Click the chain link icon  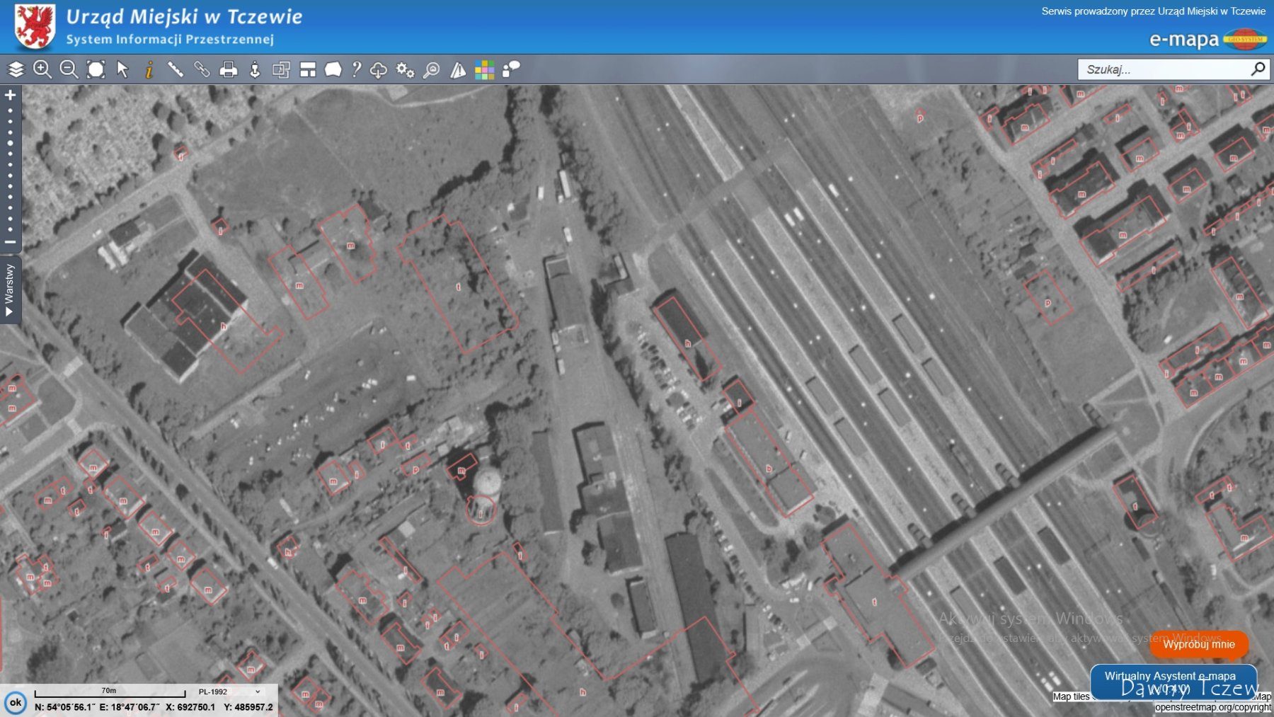coord(202,69)
